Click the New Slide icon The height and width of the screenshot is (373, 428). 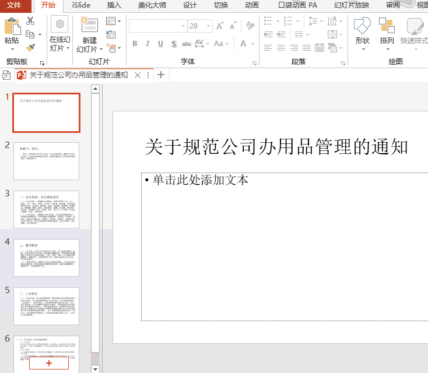(89, 24)
